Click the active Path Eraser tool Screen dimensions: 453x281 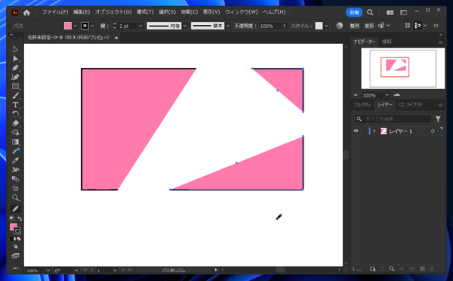(x=15, y=208)
